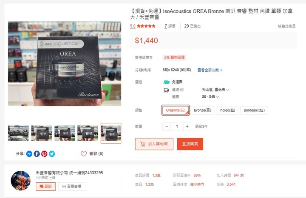The width and height of the screenshot is (306, 198).
Task: Click 直接購買 buy now button
Action: (x=190, y=144)
